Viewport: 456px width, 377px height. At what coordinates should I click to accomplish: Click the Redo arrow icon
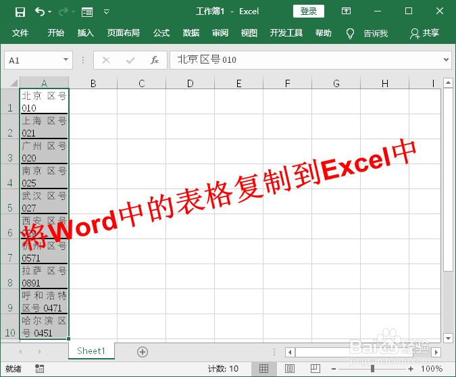64,11
